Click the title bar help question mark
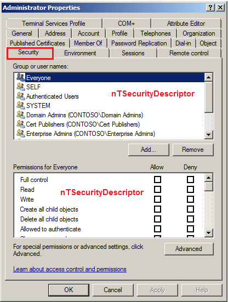The height and width of the screenshot is (302, 228). pyautogui.click(x=210, y=8)
